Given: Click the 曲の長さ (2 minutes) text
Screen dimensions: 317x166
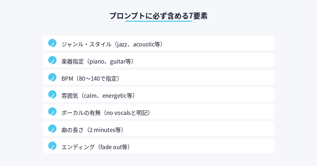Looking at the screenshot, I should coord(93,130).
